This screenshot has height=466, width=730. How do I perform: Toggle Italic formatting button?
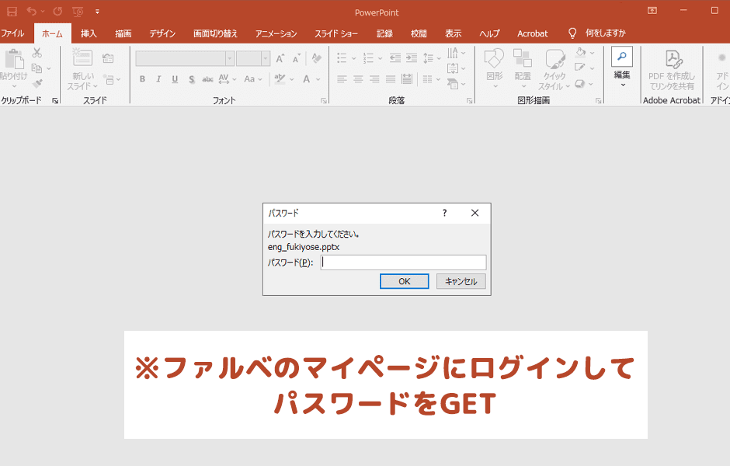pyautogui.click(x=158, y=79)
